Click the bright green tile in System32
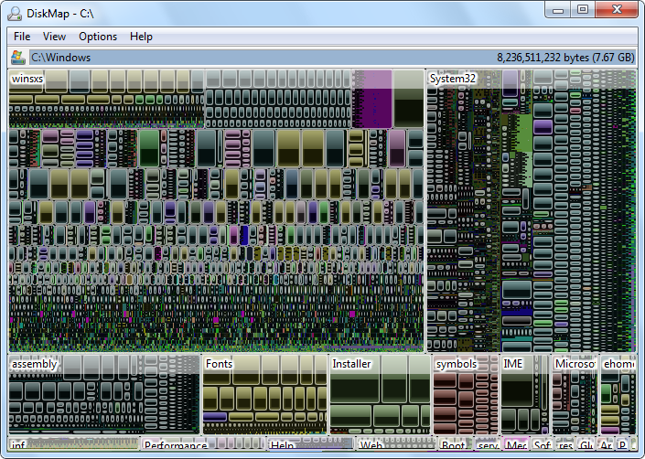Image resolution: width=645 pixels, height=459 pixels. (523, 133)
